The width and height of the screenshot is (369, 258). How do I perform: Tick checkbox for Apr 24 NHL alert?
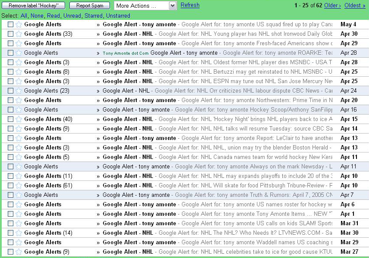pyautogui.click(x=10, y=90)
